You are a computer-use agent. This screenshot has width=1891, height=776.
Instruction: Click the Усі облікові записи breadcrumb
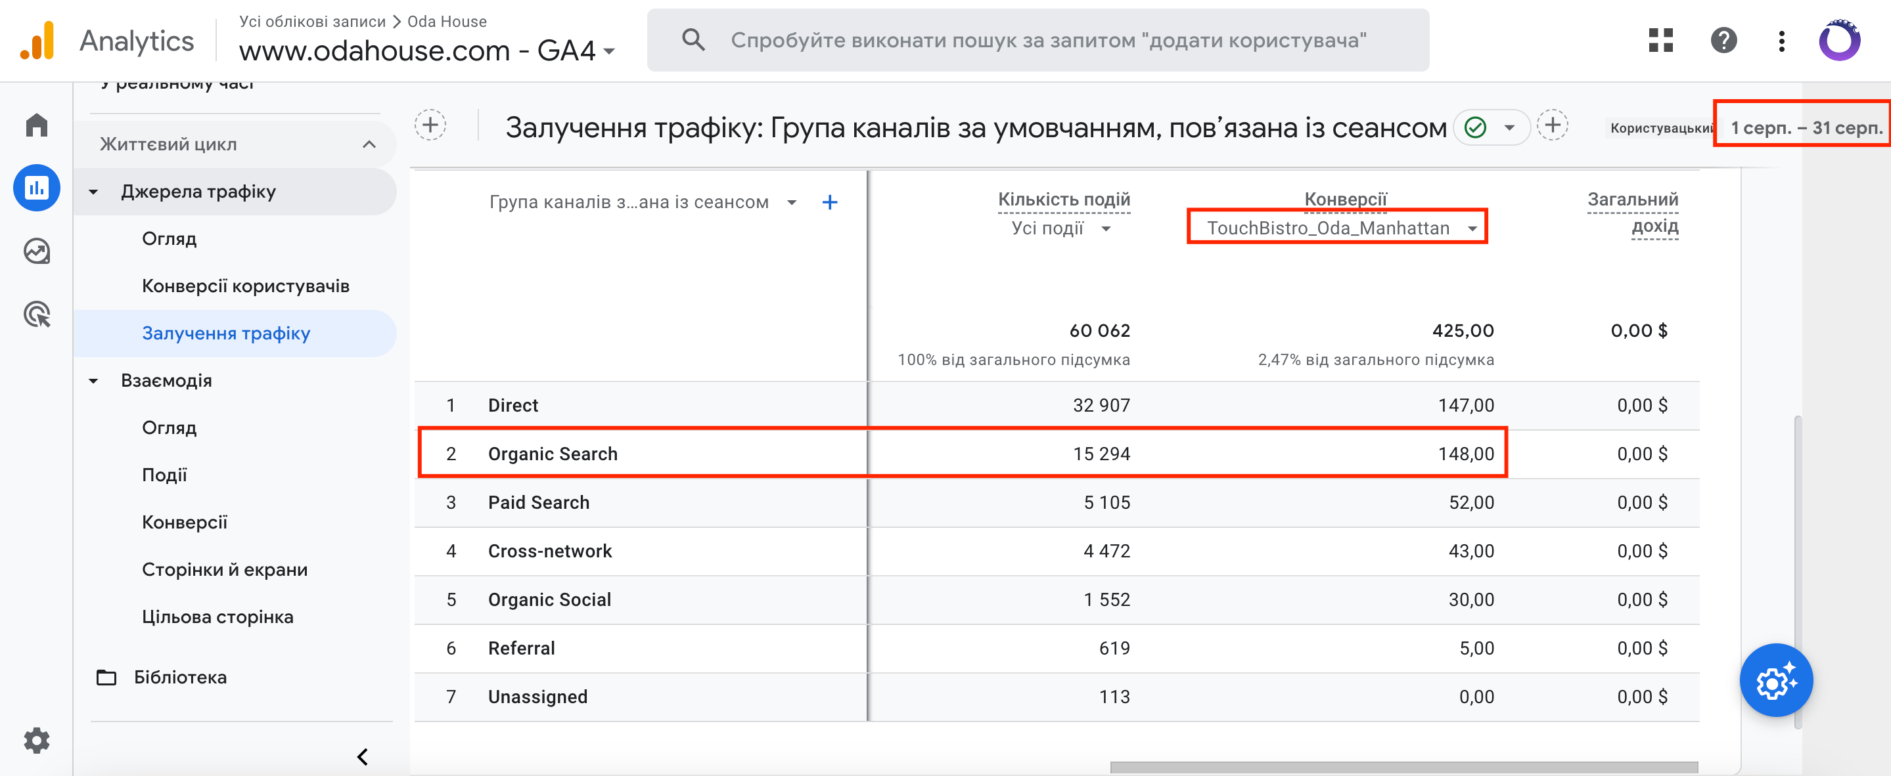coord(312,21)
